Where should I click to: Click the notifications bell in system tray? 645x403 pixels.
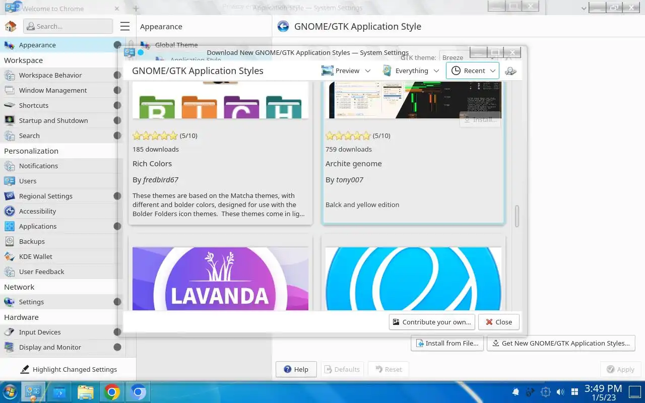click(515, 392)
